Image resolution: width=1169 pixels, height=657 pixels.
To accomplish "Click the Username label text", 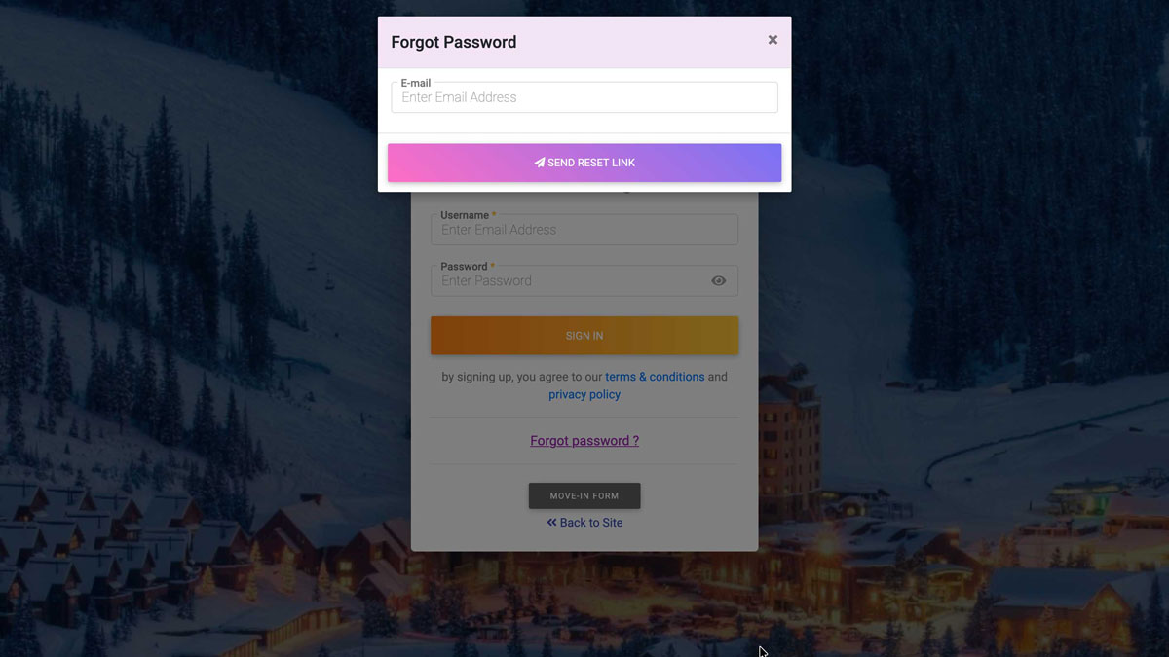I will [465, 215].
